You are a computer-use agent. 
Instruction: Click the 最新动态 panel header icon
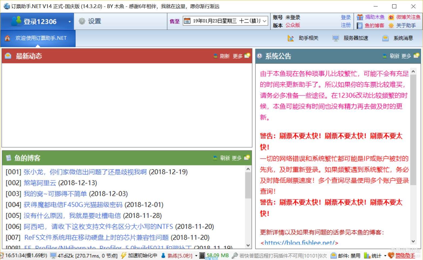[x=8, y=56]
